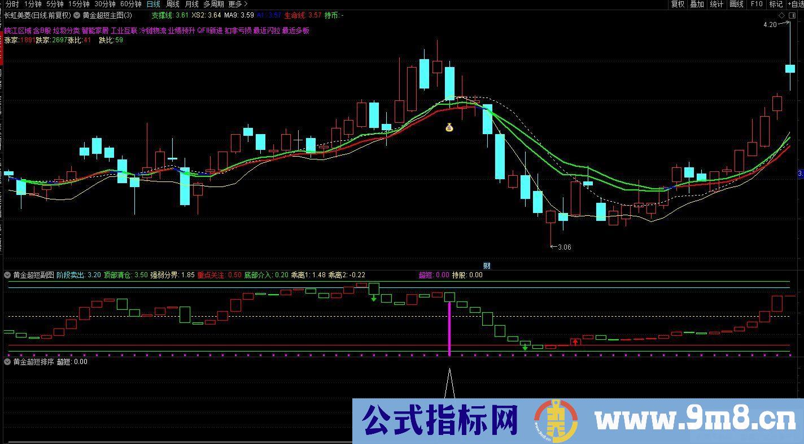The height and width of the screenshot is (444, 804).
Task: Click the 乖离1: 1.48 value
Action: point(308,275)
